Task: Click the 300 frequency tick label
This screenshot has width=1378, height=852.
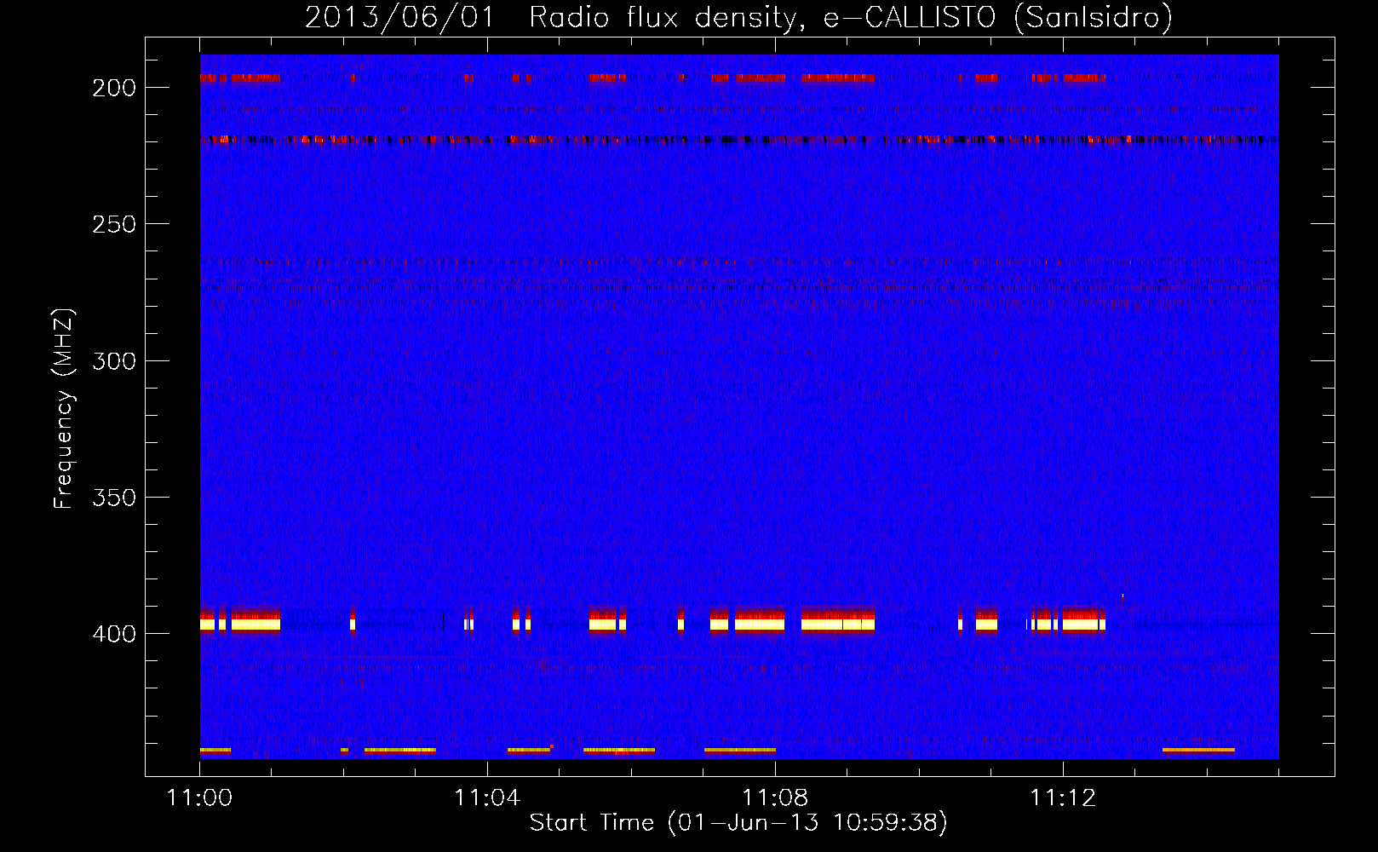Action: pyautogui.click(x=114, y=361)
